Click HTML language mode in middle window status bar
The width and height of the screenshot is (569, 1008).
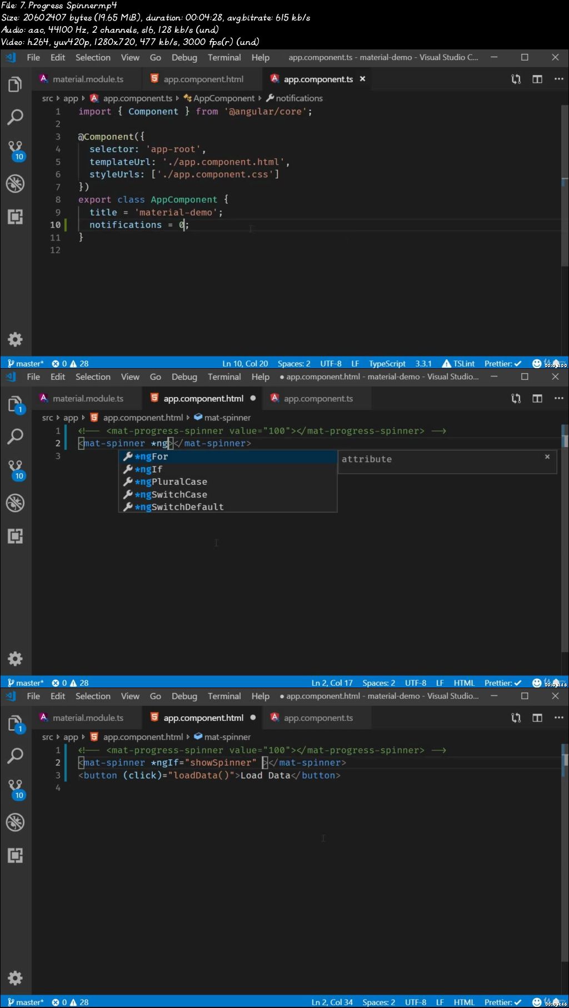464,683
